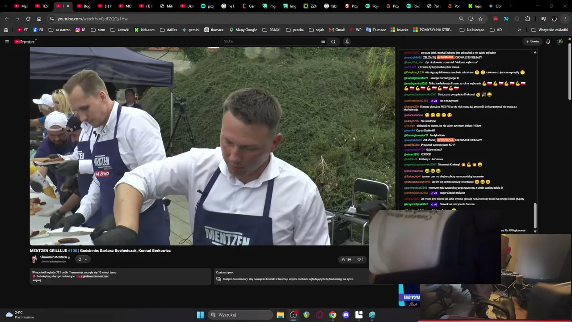The width and height of the screenshot is (572, 322).
Task: Click the page vertical scrollbar thumb
Action: [x=570, y=72]
